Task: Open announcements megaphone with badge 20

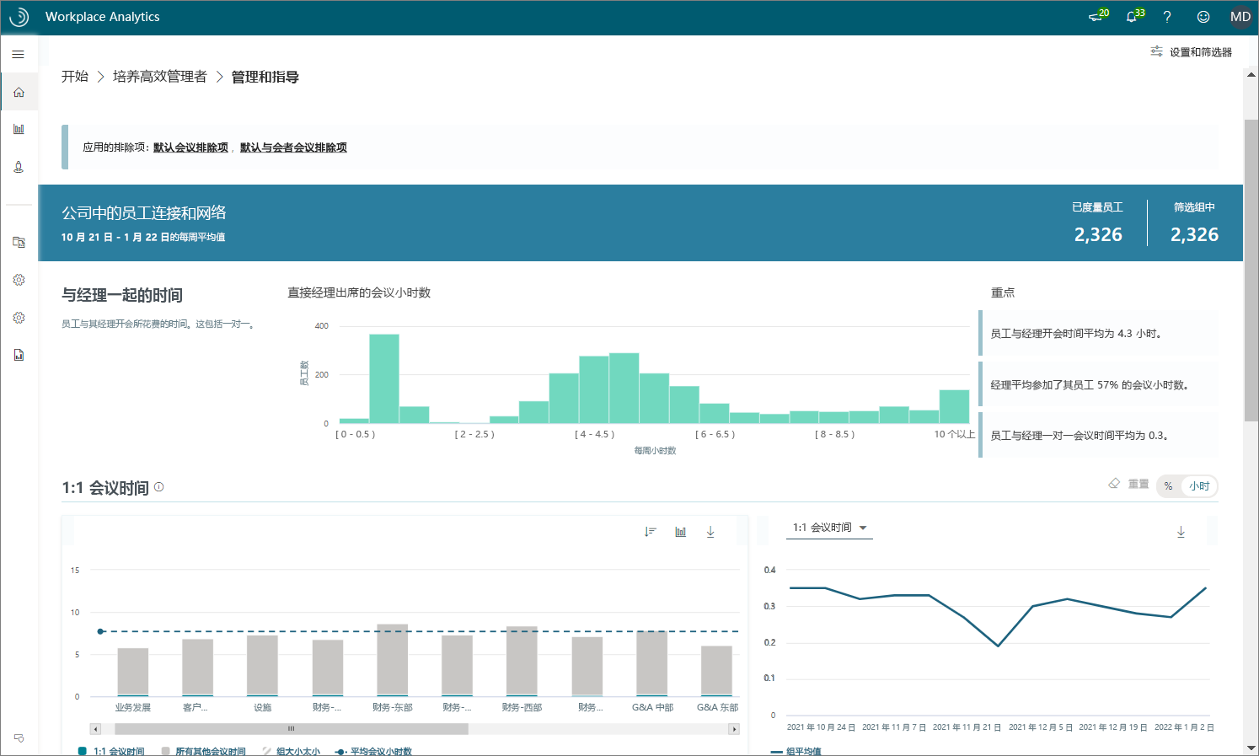Action: [x=1098, y=16]
